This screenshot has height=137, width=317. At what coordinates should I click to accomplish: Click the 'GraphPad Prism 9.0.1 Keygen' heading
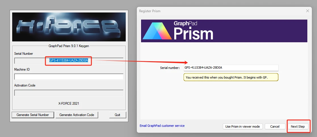(69, 46)
